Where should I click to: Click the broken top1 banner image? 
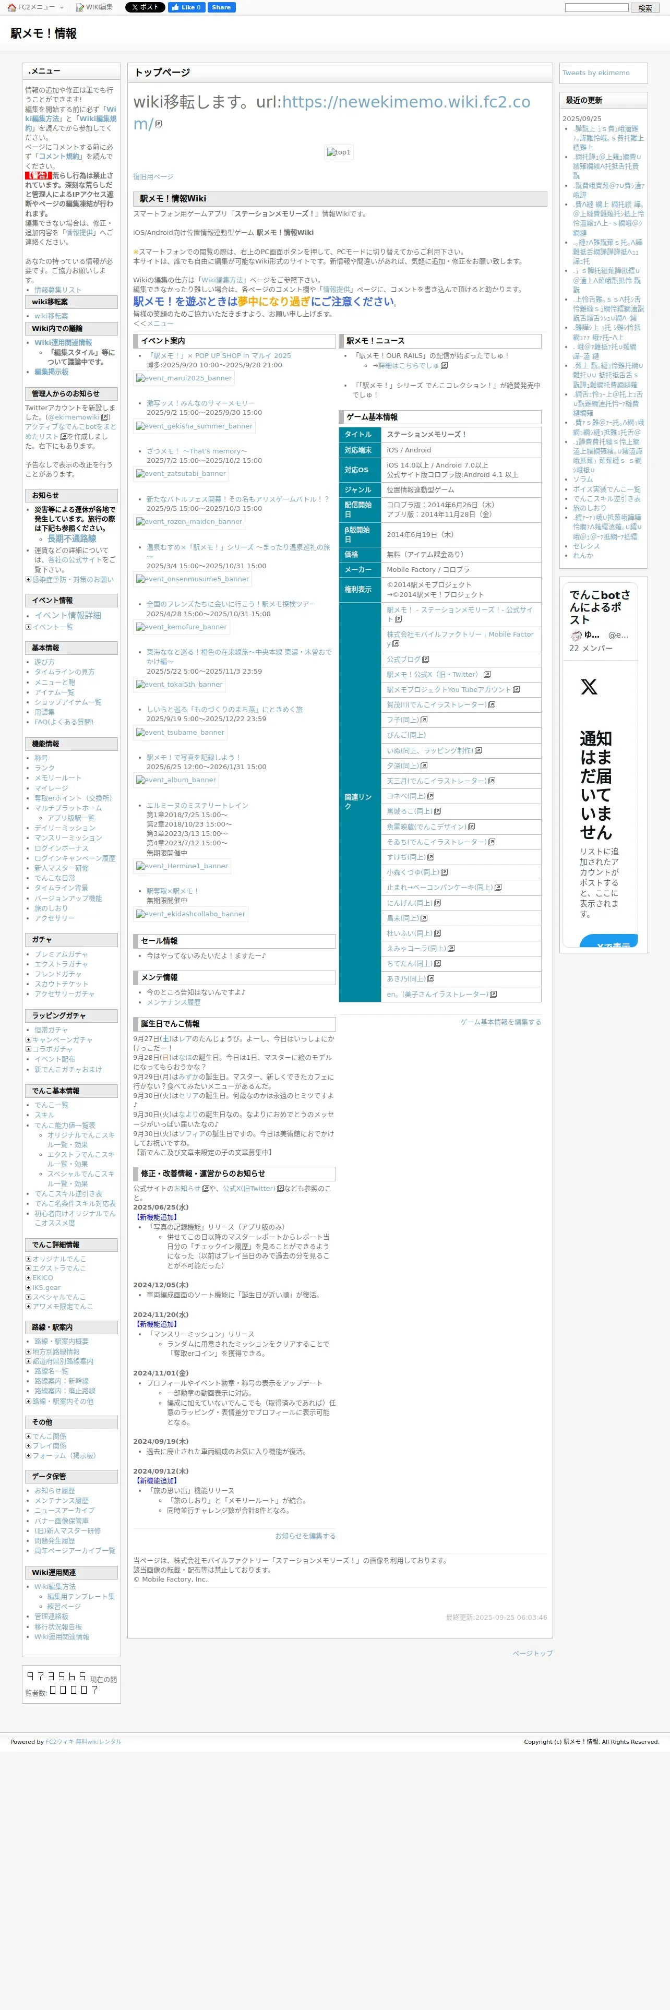tap(339, 152)
